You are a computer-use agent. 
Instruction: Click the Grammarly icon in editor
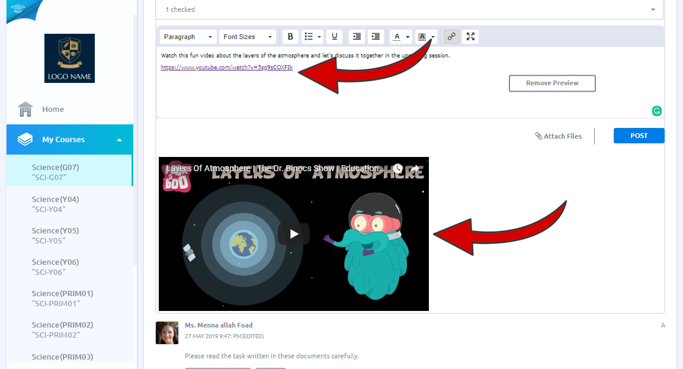(656, 111)
